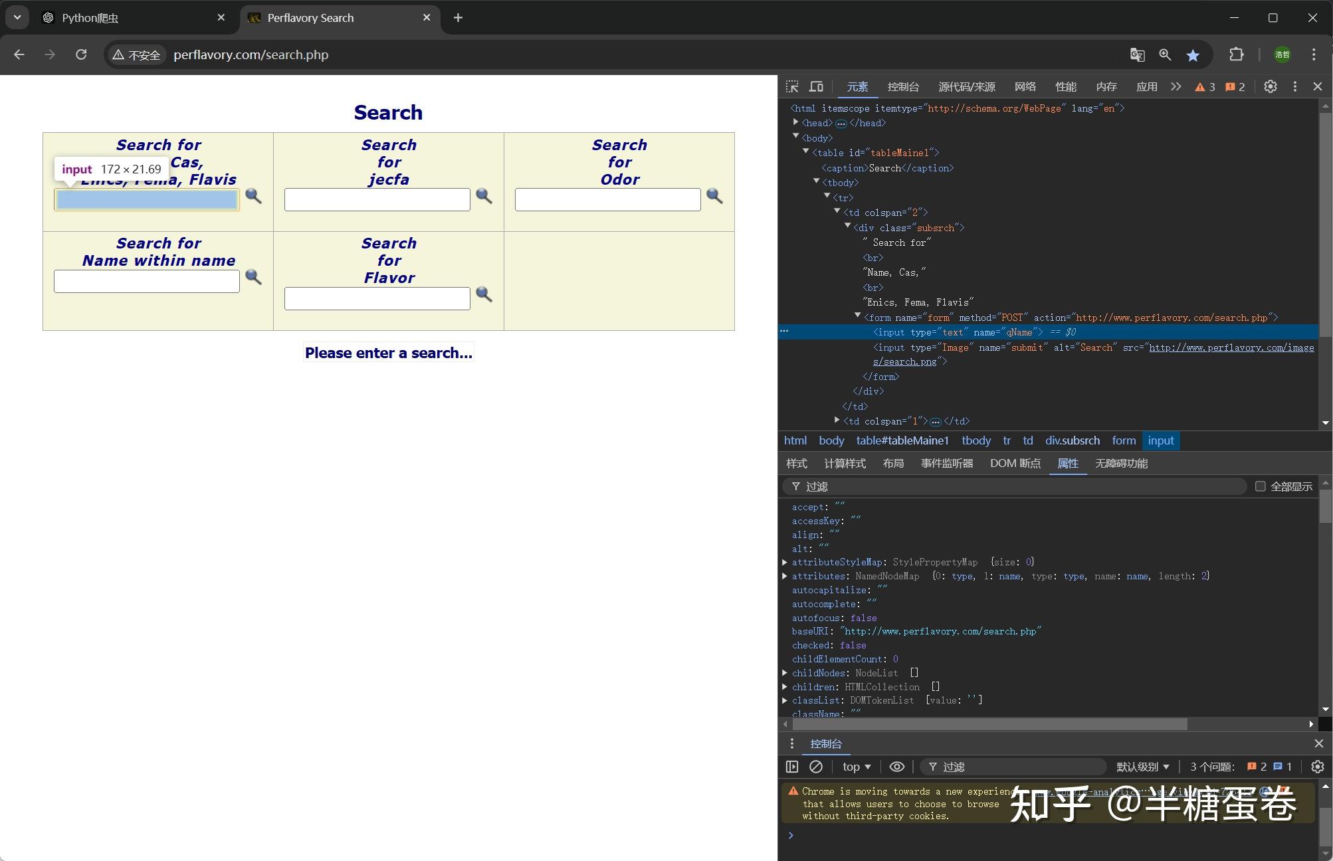Open the translate page icon in address bar
The width and height of the screenshot is (1333, 861).
pyautogui.click(x=1136, y=54)
